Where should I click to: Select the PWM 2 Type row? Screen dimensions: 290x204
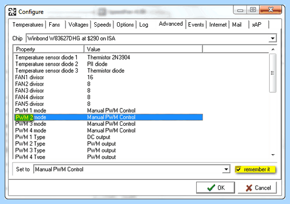[x=108, y=144]
